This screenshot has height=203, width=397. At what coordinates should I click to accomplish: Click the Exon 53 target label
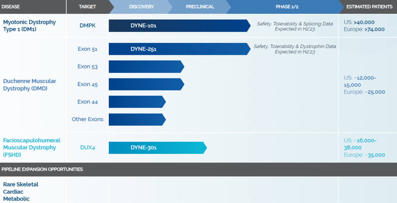click(x=87, y=66)
